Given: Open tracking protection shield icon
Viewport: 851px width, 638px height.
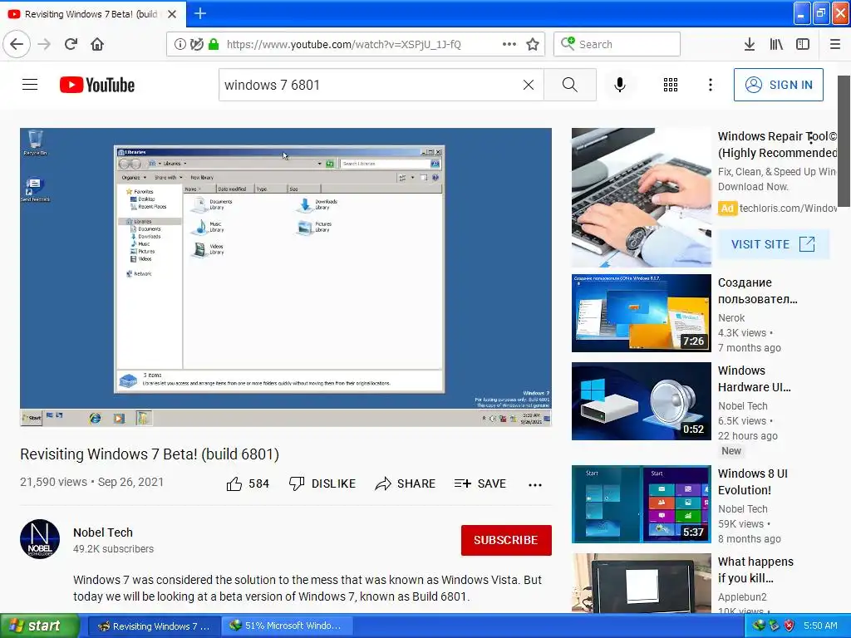Looking at the screenshot, I should (196, 45).
